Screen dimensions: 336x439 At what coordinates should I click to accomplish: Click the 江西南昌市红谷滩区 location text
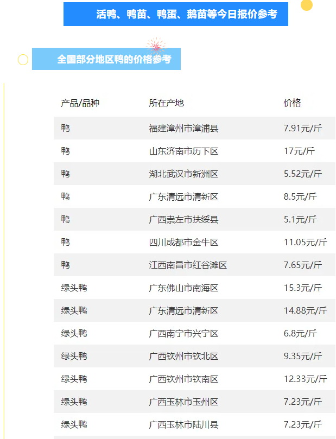[188, 265]
